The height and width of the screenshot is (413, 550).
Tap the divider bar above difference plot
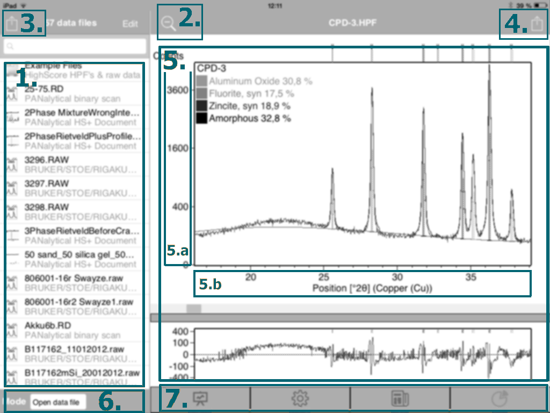coord(350,318)
